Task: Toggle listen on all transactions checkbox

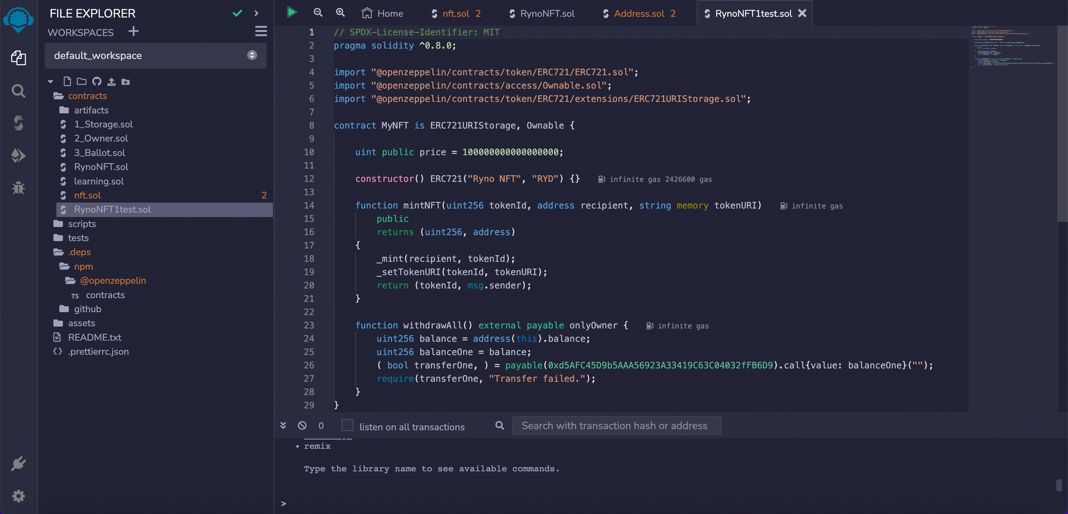Action: click(348, 425)
